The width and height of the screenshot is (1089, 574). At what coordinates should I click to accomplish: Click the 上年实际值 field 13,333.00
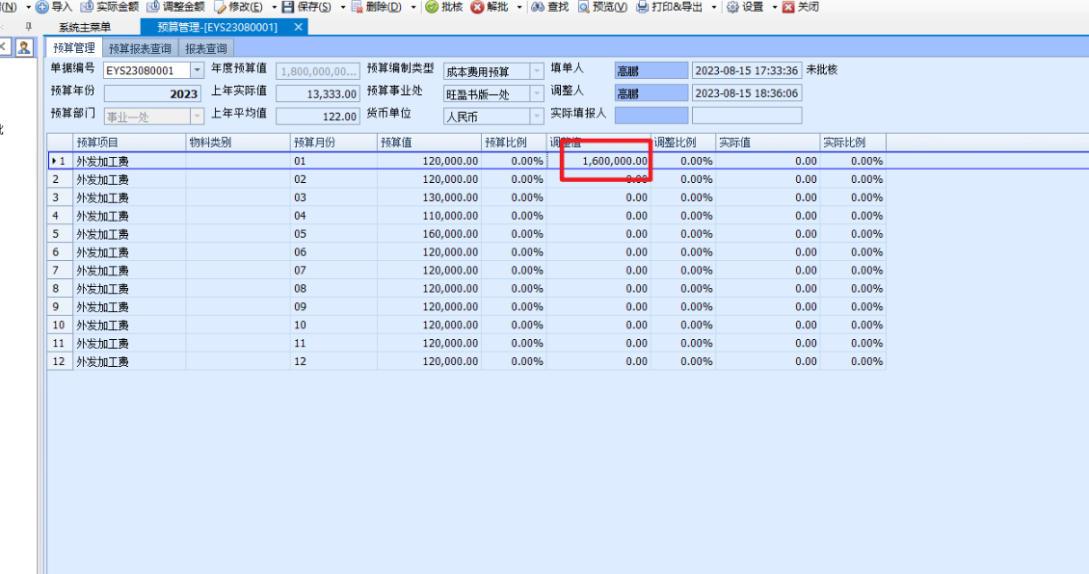click(318, 93)
